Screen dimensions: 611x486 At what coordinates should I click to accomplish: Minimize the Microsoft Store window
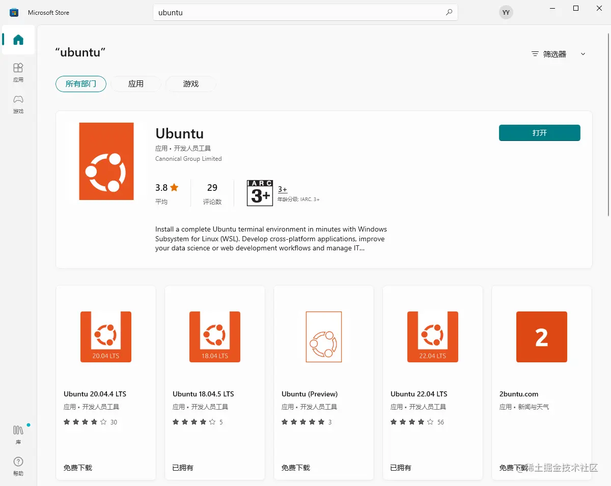coord(552,8)
